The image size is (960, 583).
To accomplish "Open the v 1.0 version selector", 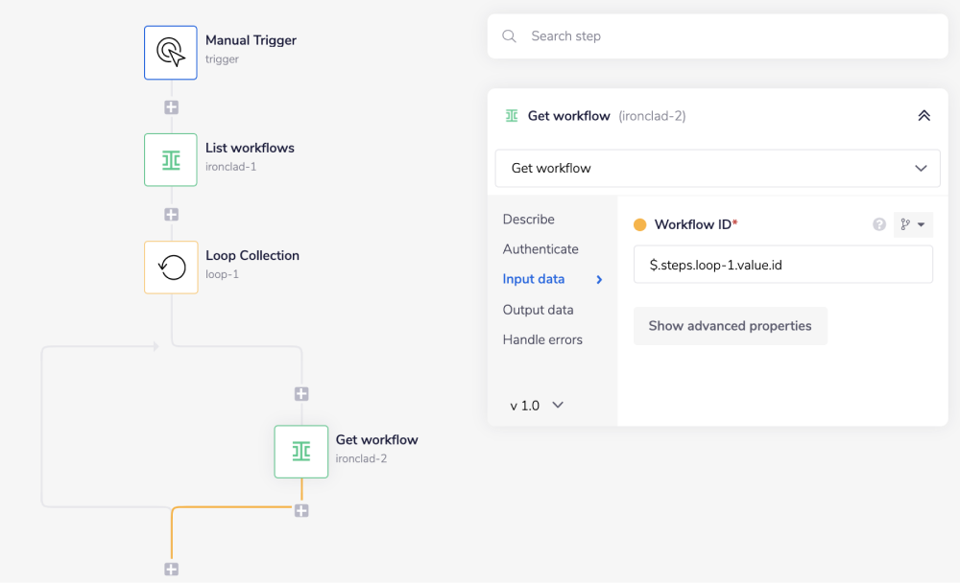I will (537, 406).
